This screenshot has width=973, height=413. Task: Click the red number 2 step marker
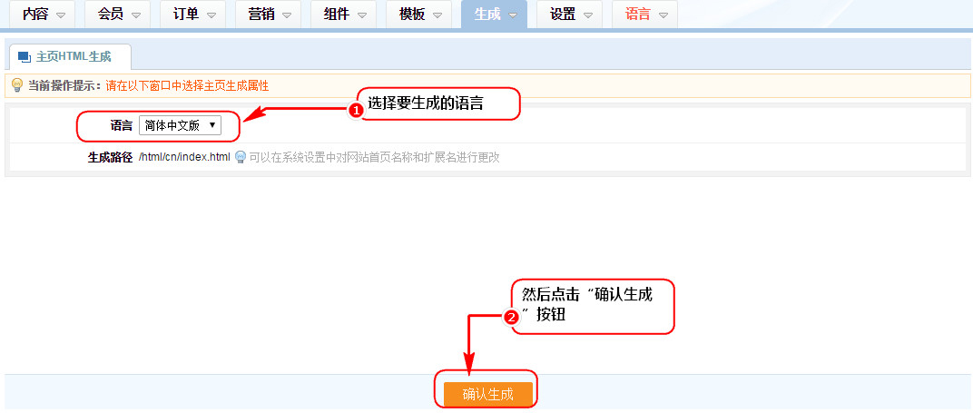[511, 318]
